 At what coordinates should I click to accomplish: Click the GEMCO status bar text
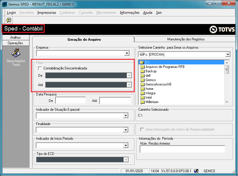pyautogui.click(x=209, y=171)
